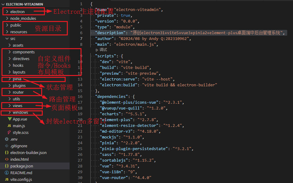Image resolution: width=293 pixels, height=183 pixels.
Task: Click the 调试 debug link above scripts
Action: click(x=103, y=50)
